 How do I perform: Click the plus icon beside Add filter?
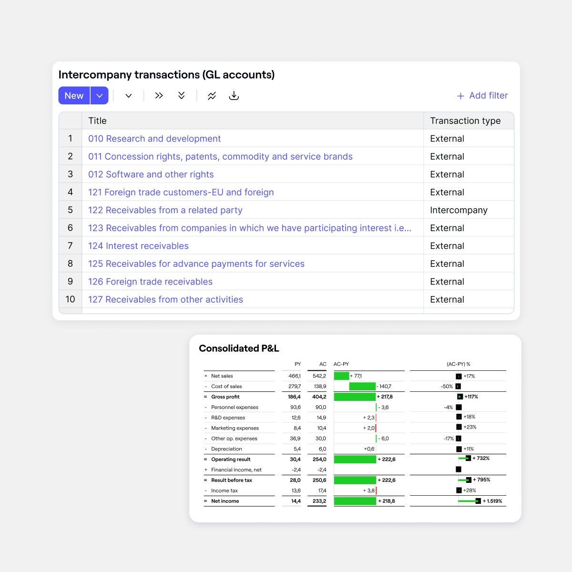(460, 96)
